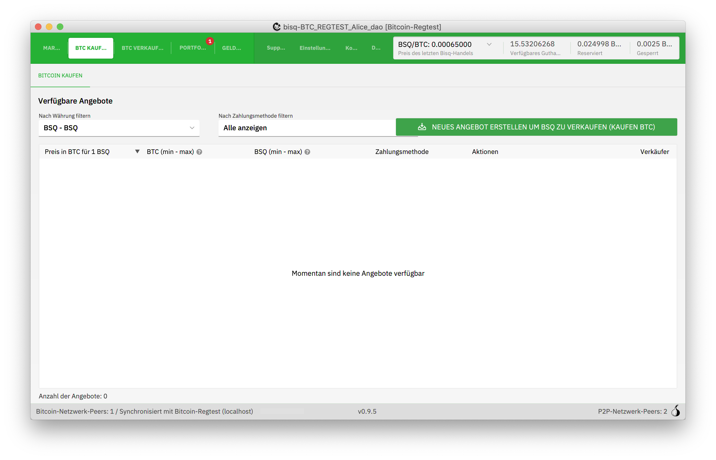Click the sync progress bar in status bar
Image resolution: width=716 pixels, height=460 pixels.
point(282,411)
